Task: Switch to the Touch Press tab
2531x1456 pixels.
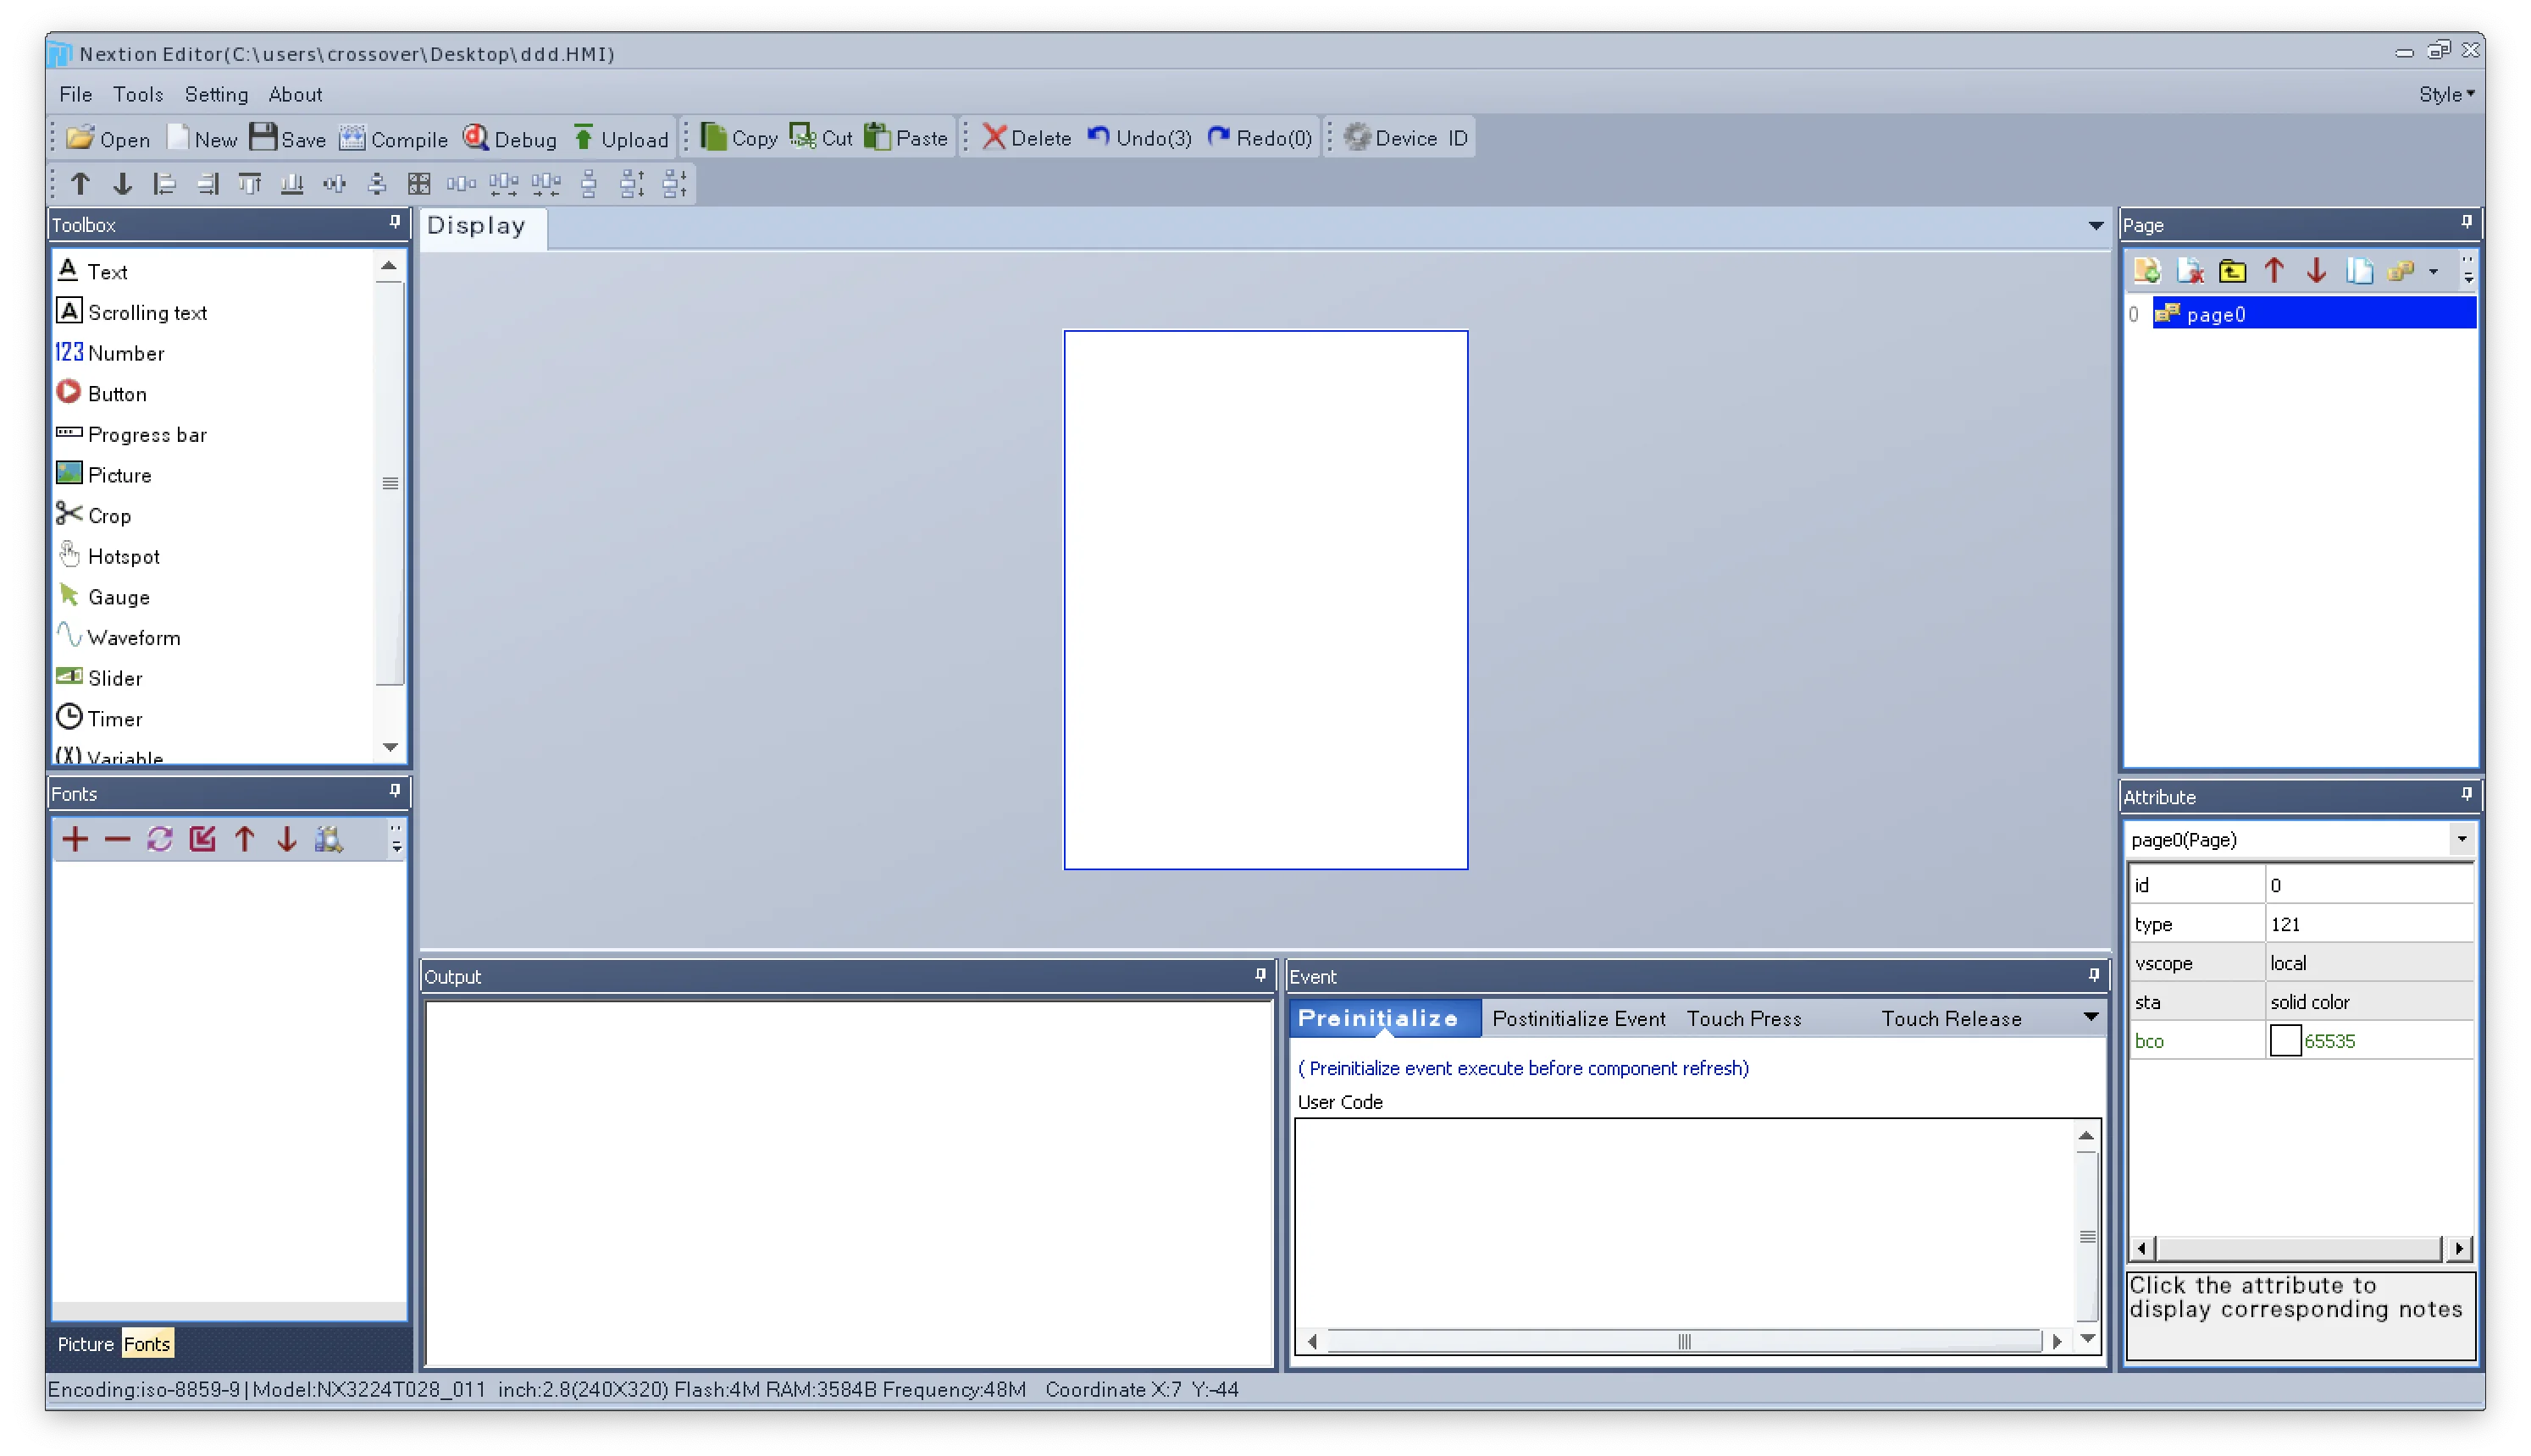Action: 1745,1019
